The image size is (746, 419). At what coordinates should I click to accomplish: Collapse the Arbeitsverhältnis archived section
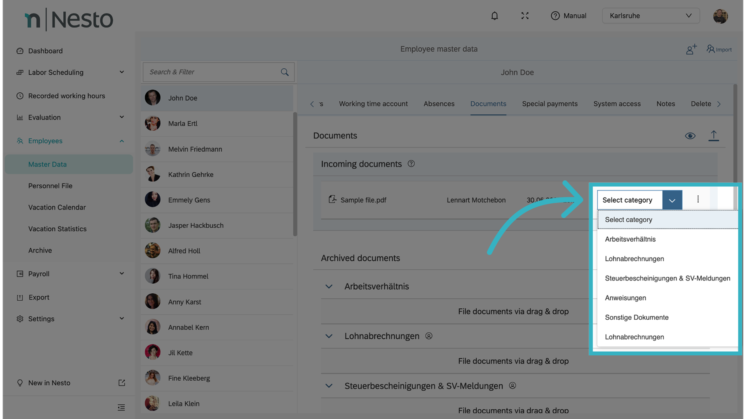329,287
